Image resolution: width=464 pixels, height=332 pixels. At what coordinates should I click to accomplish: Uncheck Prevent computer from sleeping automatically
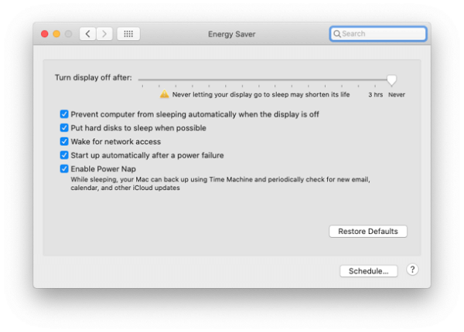65,114
